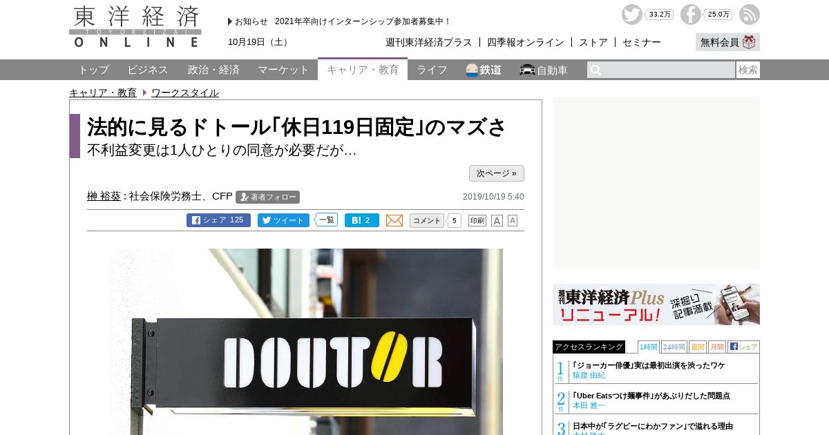This screenshot has width=829, height=435.
Task: Open the 週刊東洋経済プラス link
Action: pyautogui.click(x=429, y=42)
